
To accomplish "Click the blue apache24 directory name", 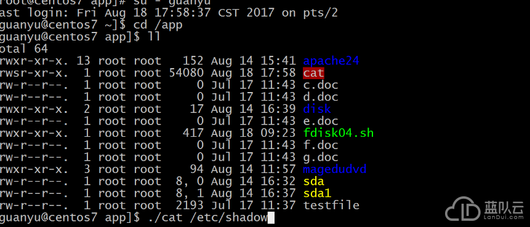I will tap(331, 61).
